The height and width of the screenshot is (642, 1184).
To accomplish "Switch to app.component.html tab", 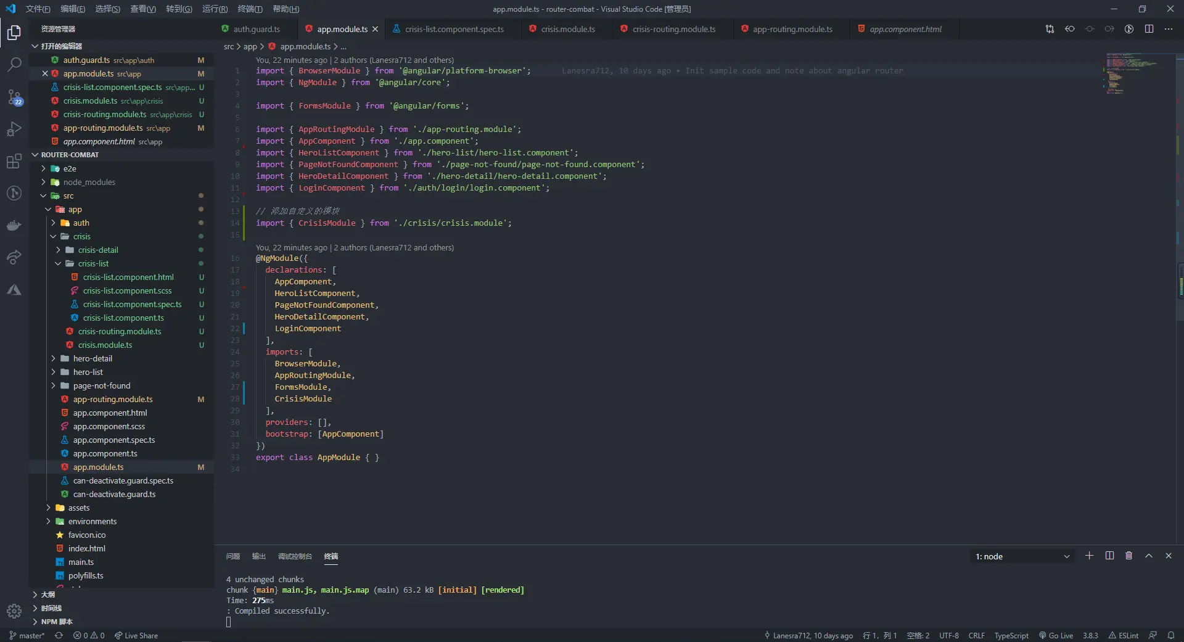I will pos(905,29).
